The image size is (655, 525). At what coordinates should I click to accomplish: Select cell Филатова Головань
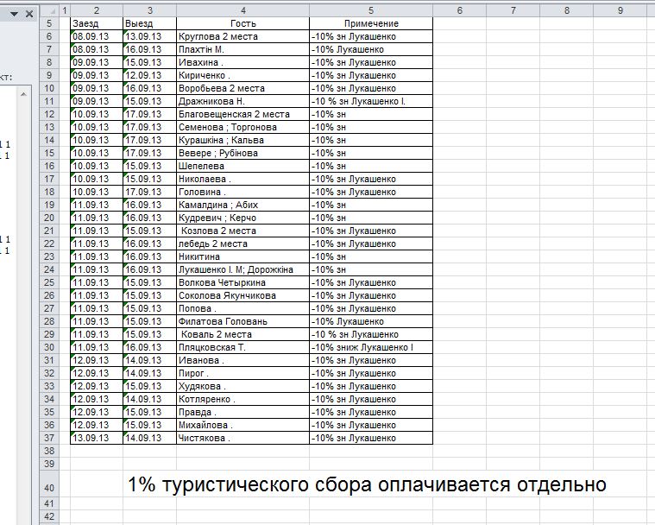coord(243,321)
